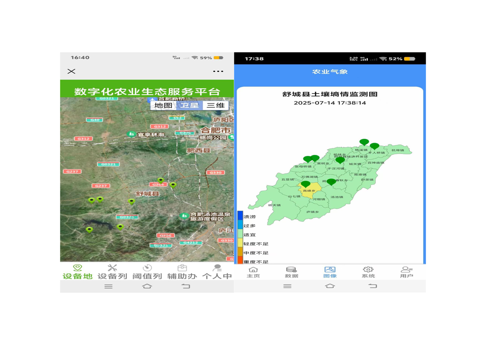Close the mini program with X
The height and width of the screenshot is (345, 488).
click(71, 71)
